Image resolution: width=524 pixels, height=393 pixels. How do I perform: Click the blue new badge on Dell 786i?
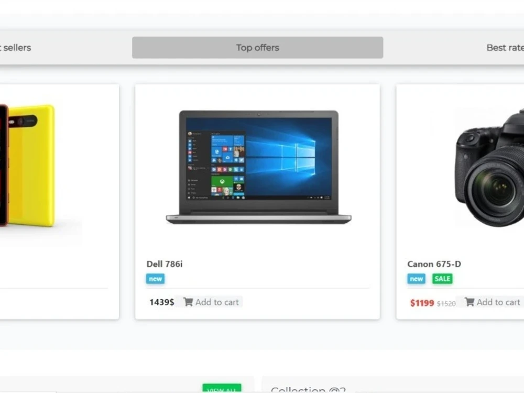155,279
